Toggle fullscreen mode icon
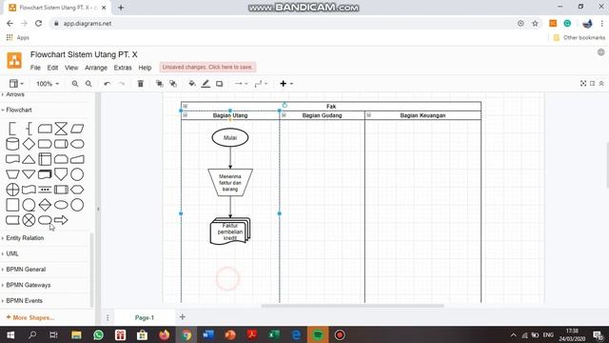 (583, 84)
